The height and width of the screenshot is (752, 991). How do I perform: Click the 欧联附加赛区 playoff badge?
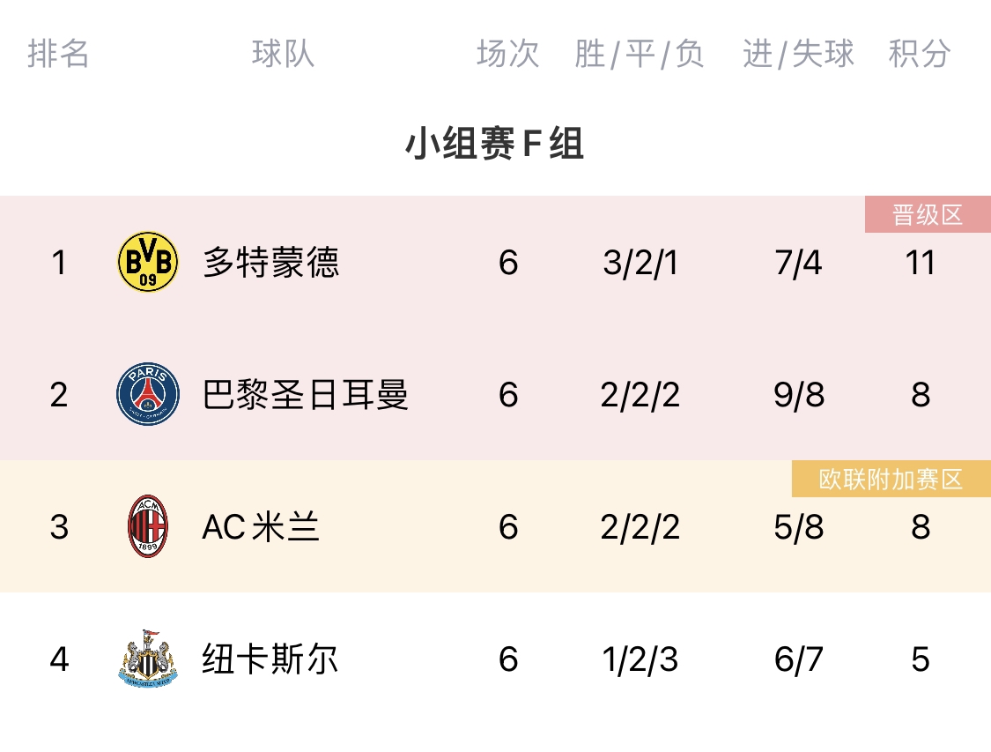pyautogui.click(x=891, y=480)
